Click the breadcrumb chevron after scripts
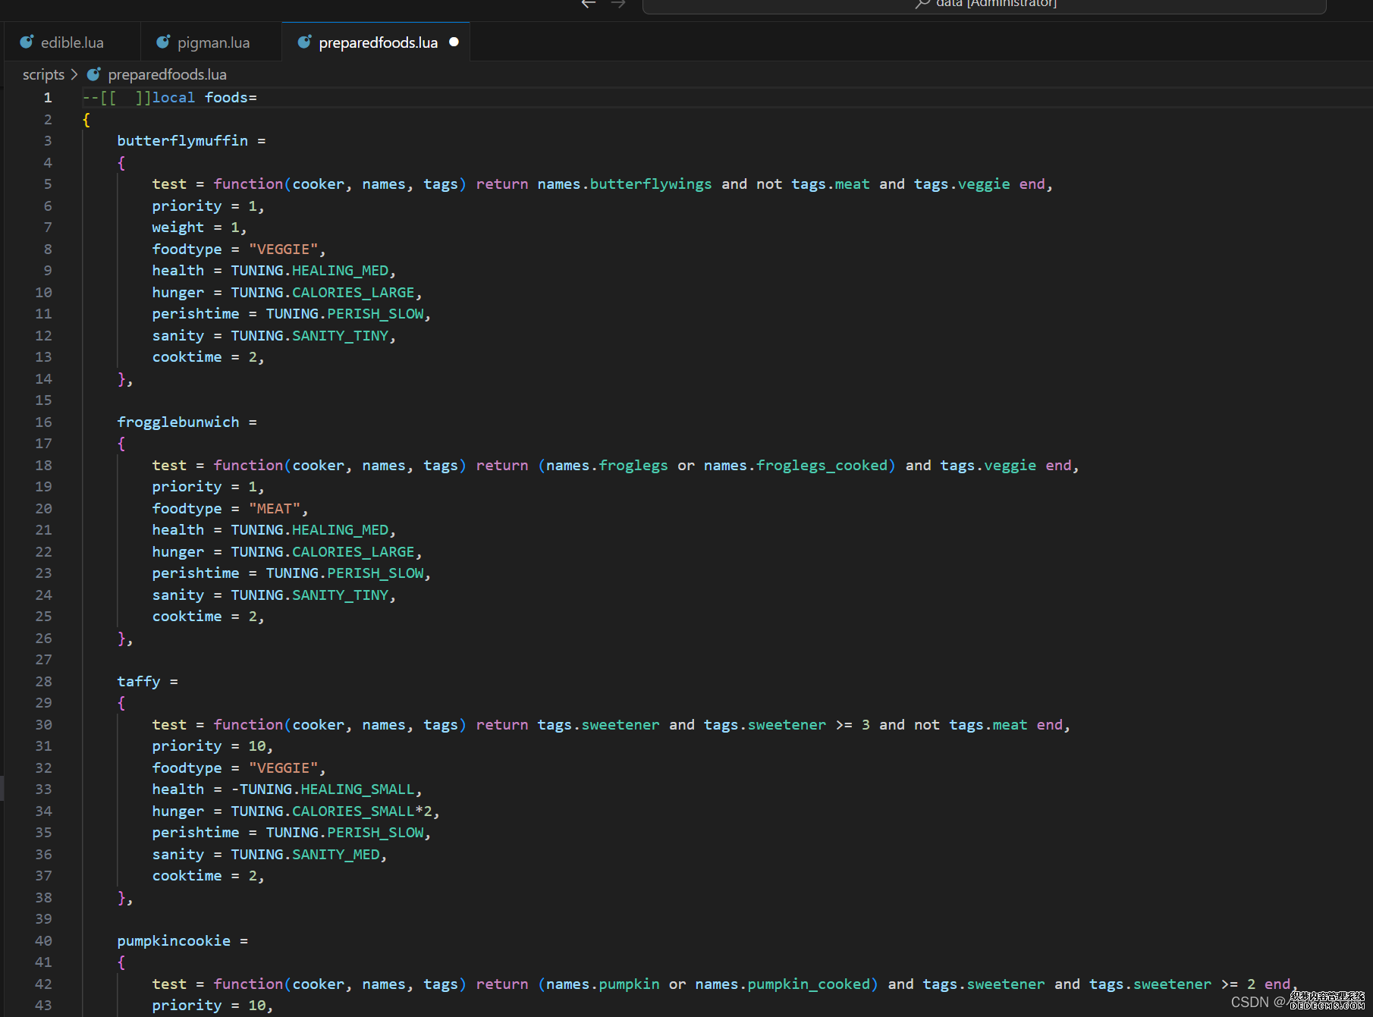Screen dimensions: 1373x1017 click(74, 74)
